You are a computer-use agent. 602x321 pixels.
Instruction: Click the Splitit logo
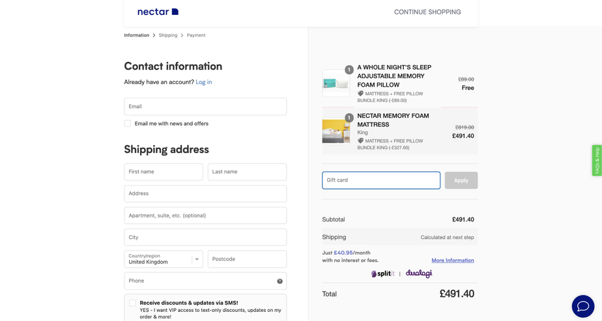pos(382,274)
